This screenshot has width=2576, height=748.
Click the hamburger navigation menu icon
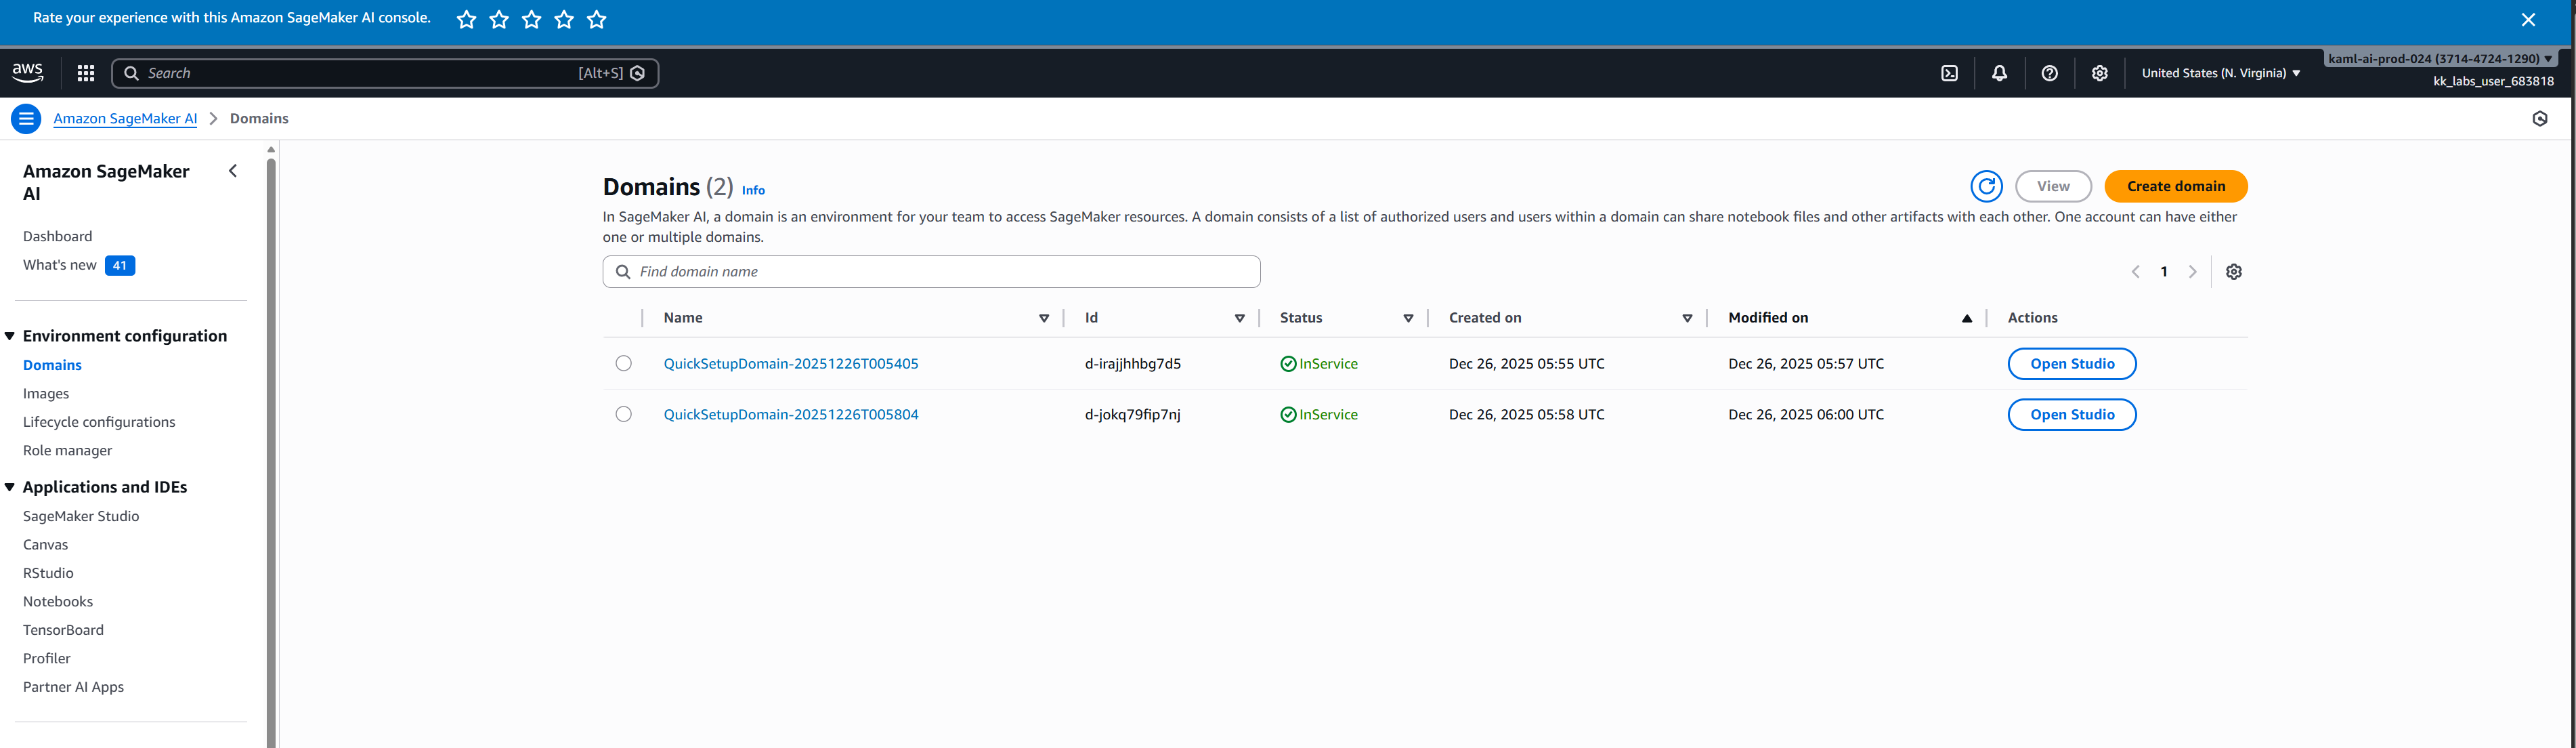[26, 118]
